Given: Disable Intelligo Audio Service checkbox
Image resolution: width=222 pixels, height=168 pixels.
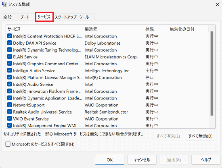Looking at the screenshot, I should point(10,71).
